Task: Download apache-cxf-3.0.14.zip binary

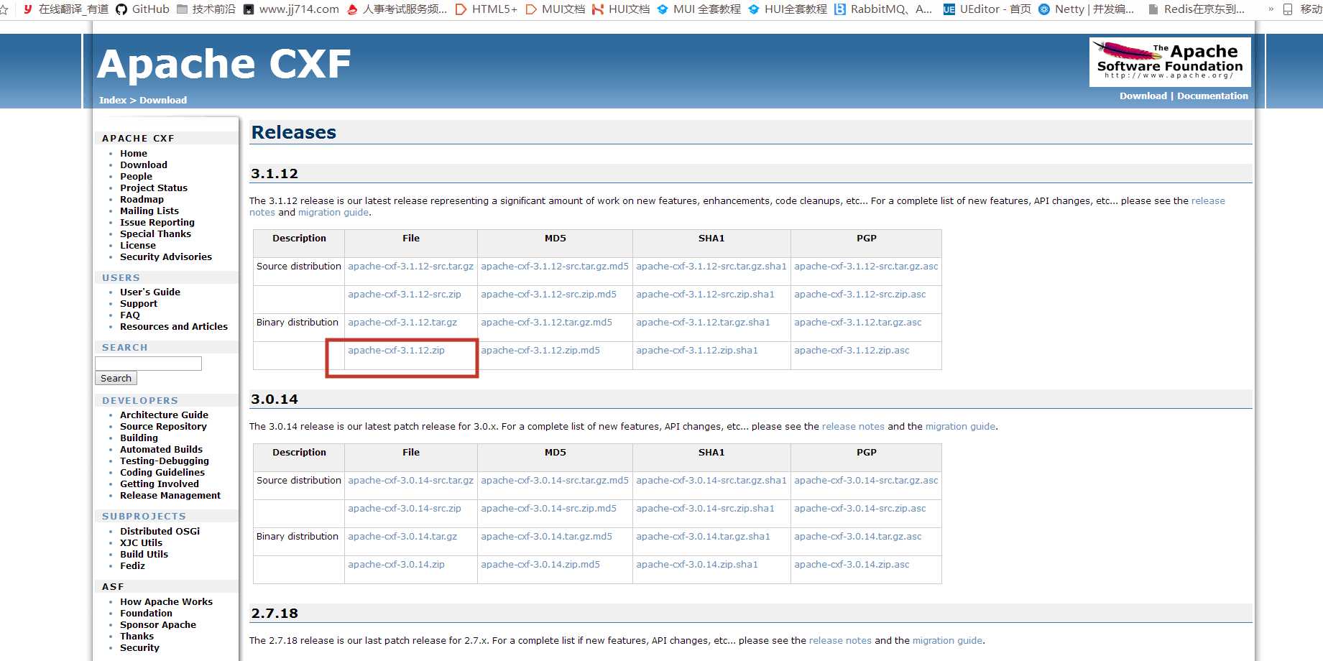Action: coord(397,564)
